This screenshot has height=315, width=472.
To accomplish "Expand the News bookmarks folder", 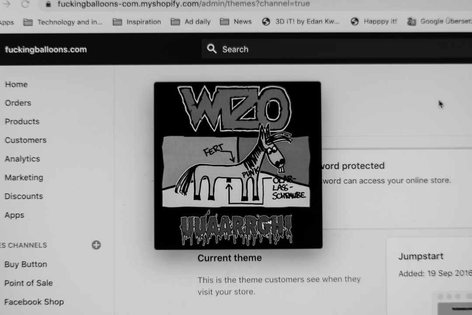I will click(x=236, y=22).
